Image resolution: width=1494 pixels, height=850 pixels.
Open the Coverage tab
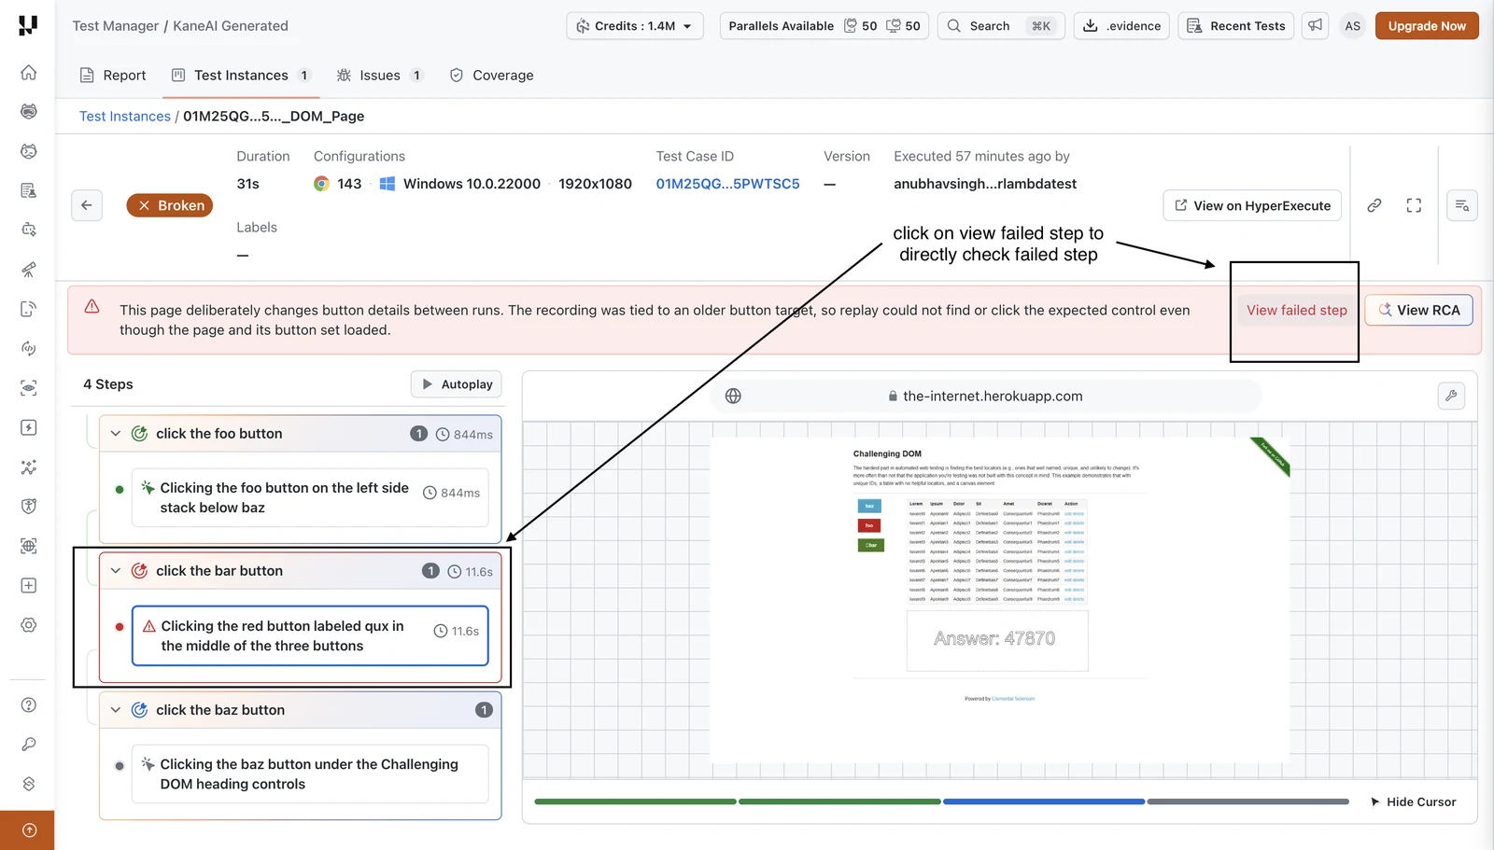pyautogui.click(x=492, y=76)
